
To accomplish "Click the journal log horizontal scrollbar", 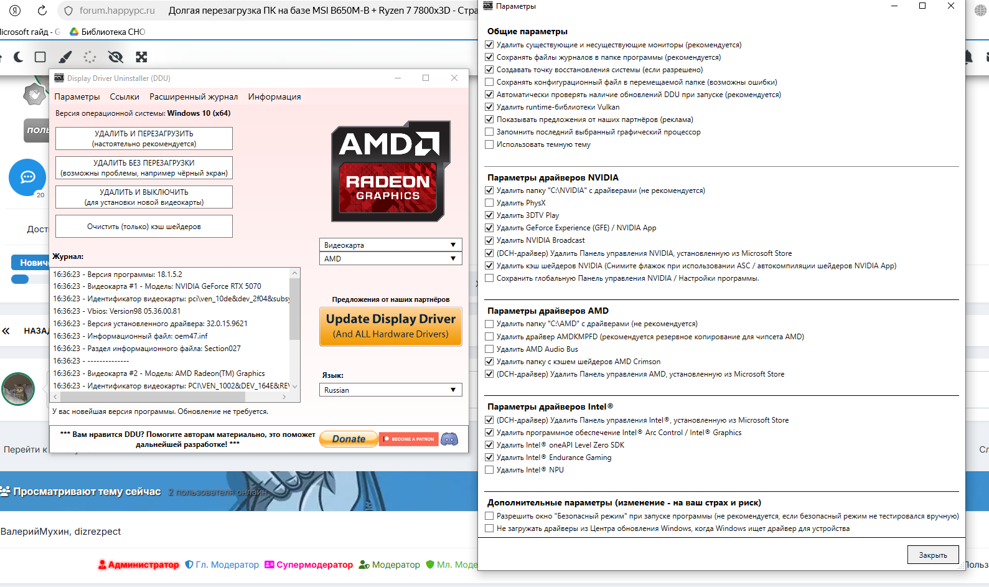I will [168, 397].
